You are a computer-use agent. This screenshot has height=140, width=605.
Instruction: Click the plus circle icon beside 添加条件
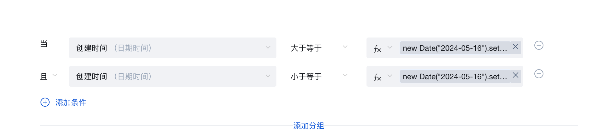[45, 102]
